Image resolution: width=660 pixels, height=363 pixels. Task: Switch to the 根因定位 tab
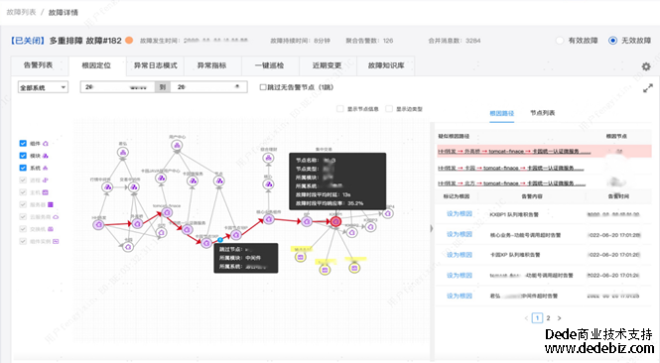point(96,65)
